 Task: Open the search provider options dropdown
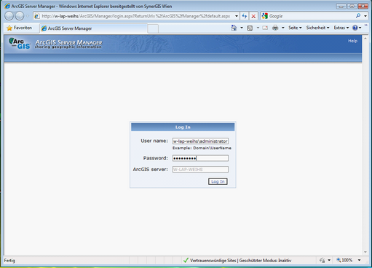click(x=365, y=16)
